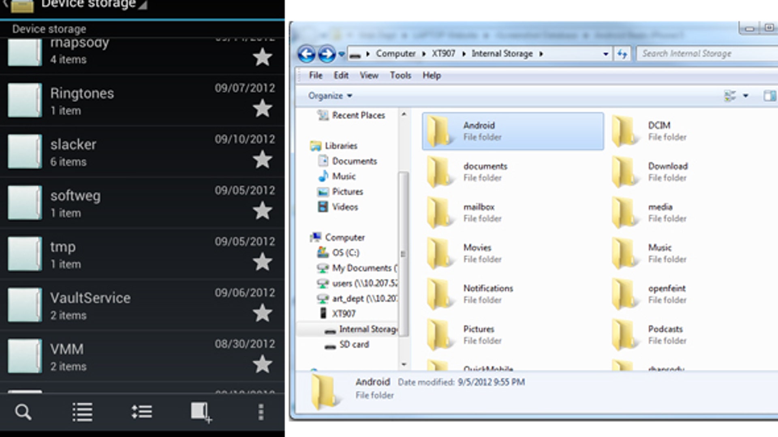Toggle favorite star for VaultService folder
The image size is (778, 437).
coord(263,313)
